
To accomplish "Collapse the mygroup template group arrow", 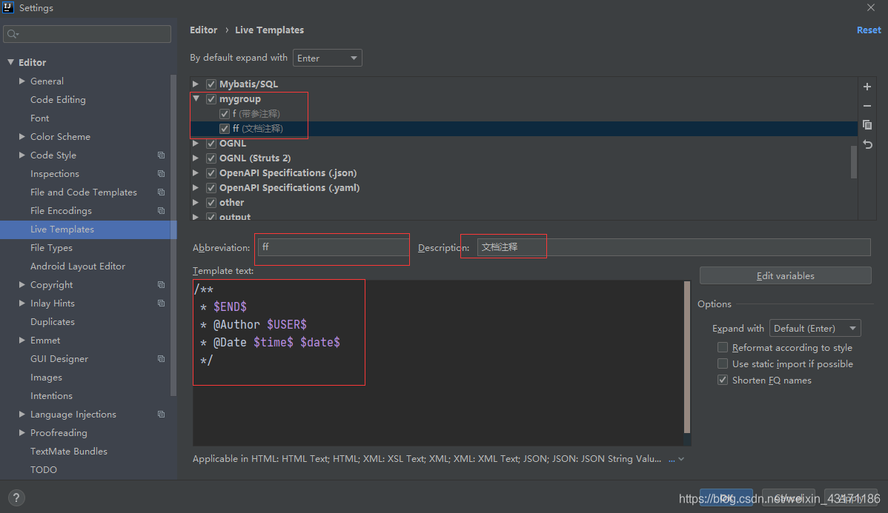I will click(x=196, y=98).
